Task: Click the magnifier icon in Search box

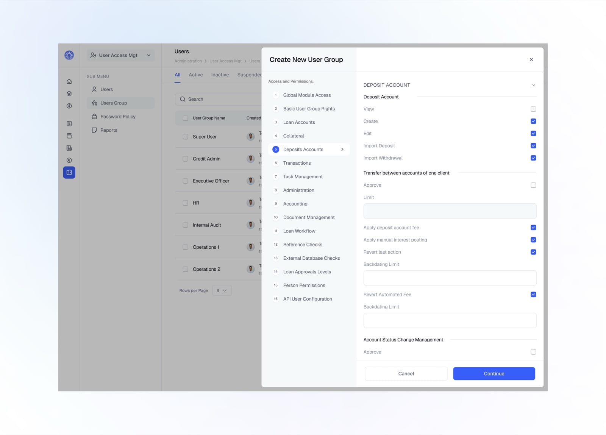Action: pyautogui.click(x=183, y=99)
